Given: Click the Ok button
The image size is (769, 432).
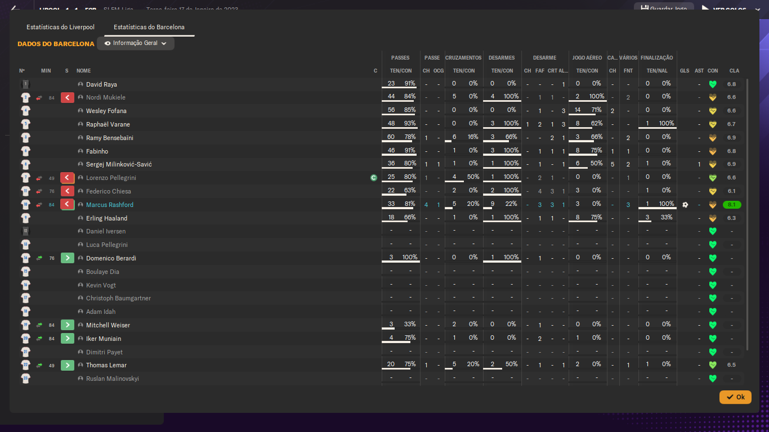Looking at the screenshot, I should pyautogui.click(x=735, y=397).
